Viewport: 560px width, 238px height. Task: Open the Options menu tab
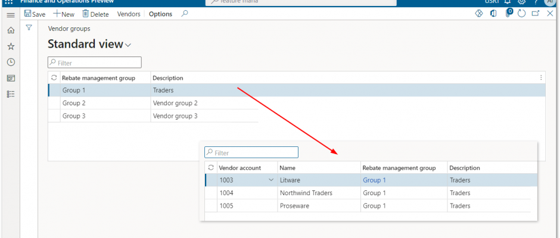point(160,14)
